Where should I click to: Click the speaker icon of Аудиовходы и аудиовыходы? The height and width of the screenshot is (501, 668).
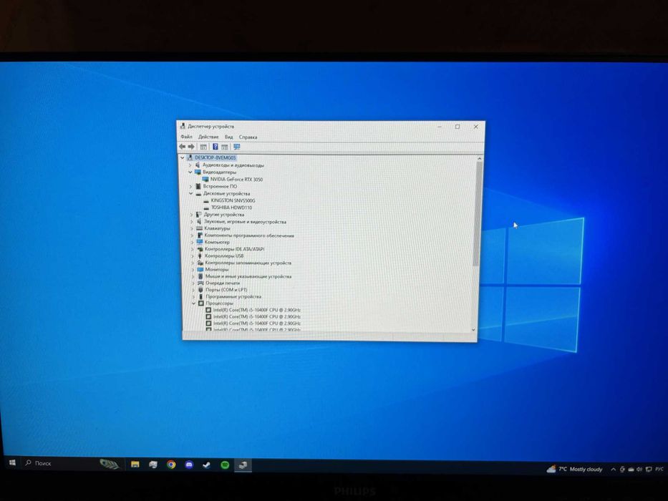(x=198, y=165)
